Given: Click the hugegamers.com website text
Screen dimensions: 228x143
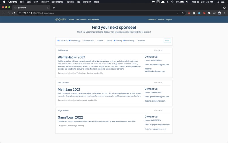Looking at the screenshot, I should click(159, 129).
